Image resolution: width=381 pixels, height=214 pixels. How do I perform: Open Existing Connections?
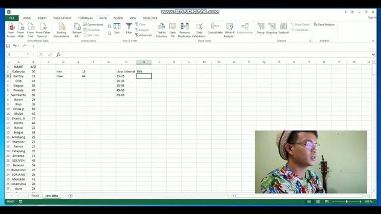pos(61,30)
